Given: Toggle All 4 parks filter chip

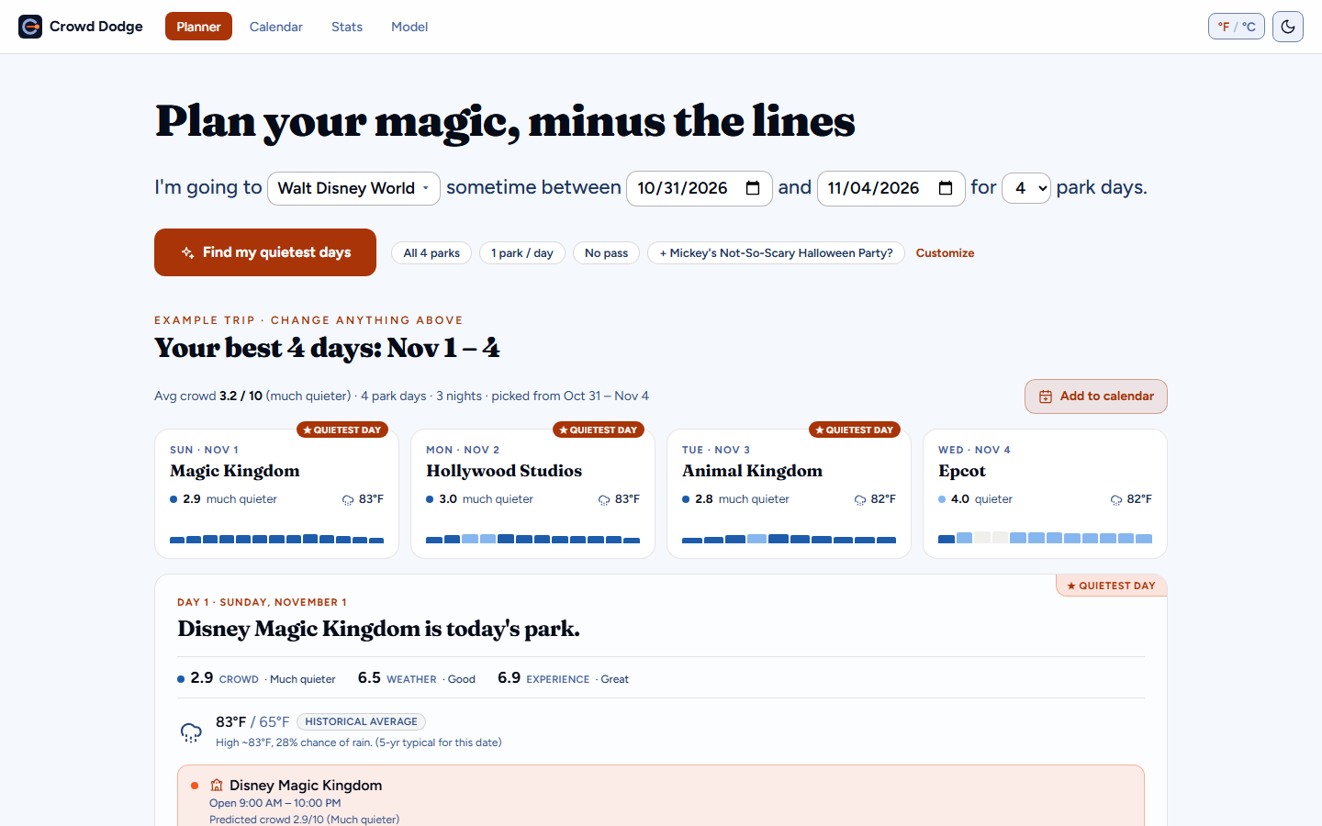Looking at the screenshot, I should coord(431,253).
